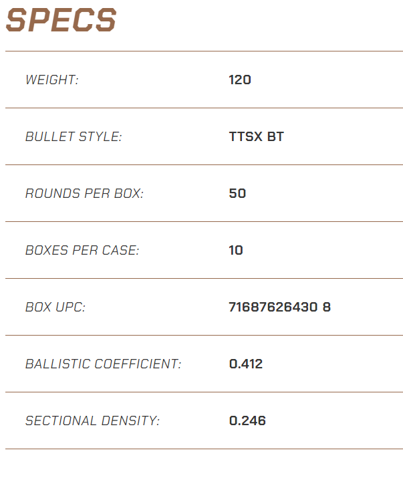This screenshot has width=403, height=480.
Task: Click the rounds per box value 50
Action: click(237, 193)
